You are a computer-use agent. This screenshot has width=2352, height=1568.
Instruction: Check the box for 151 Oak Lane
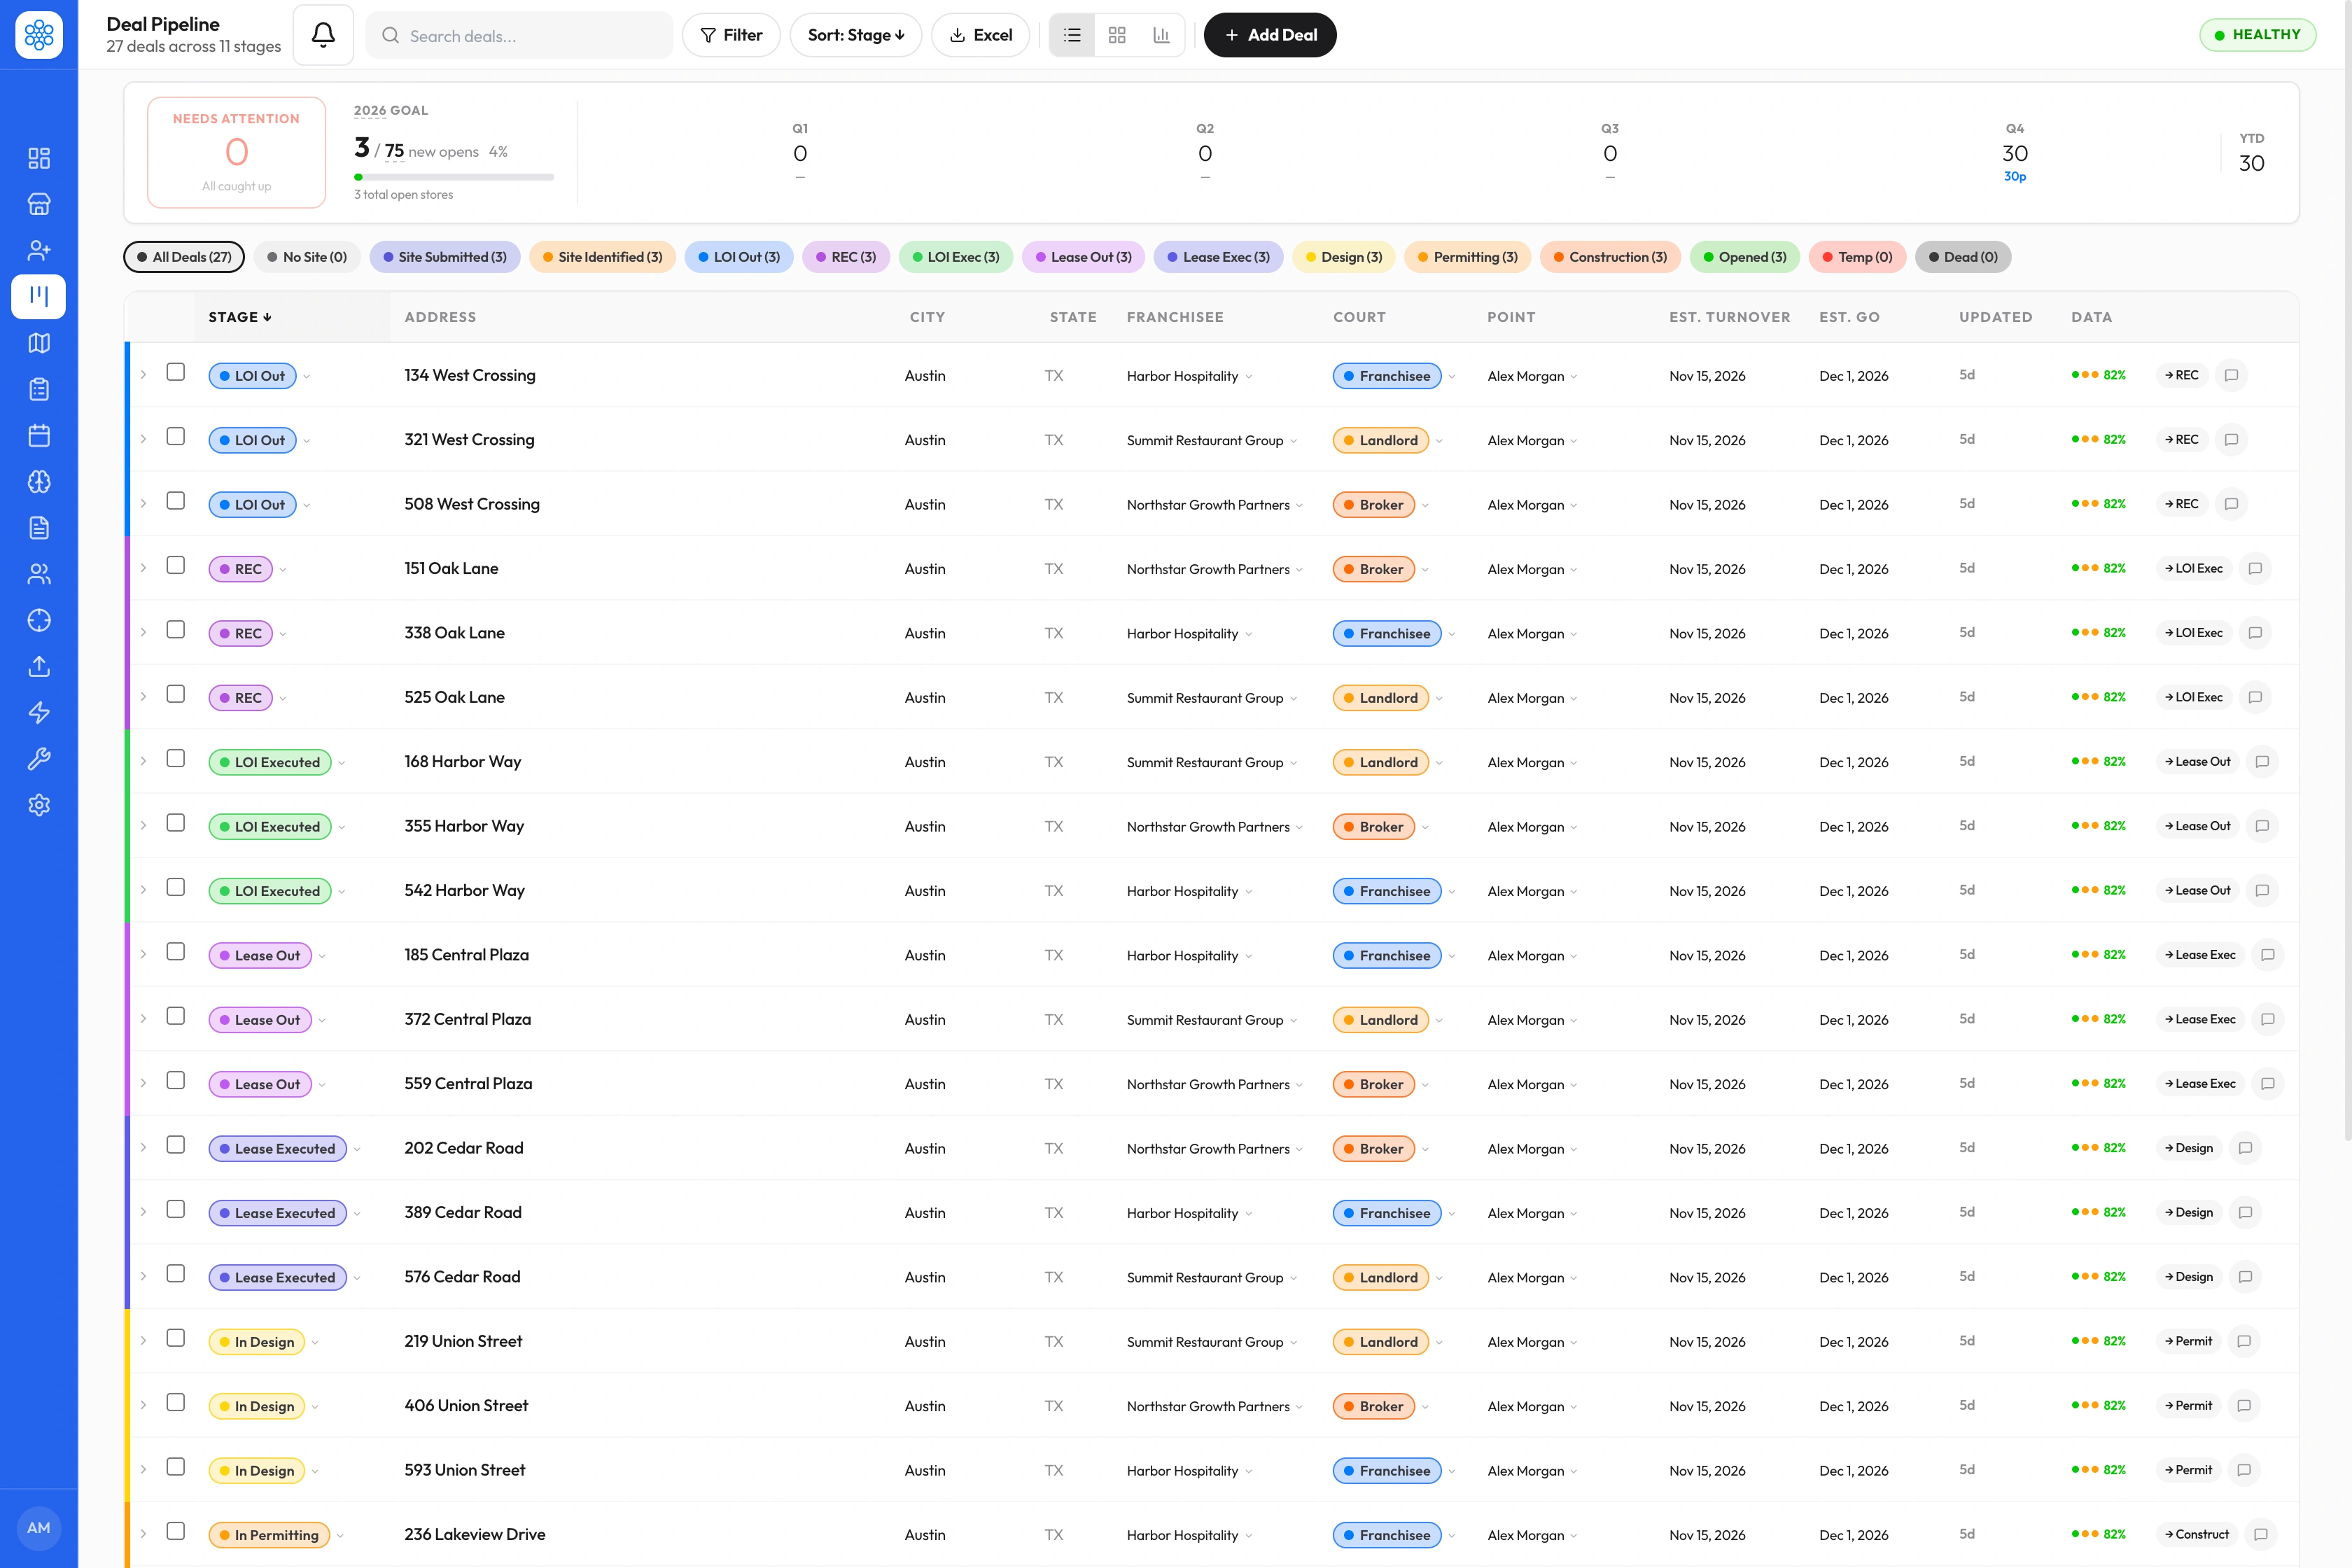(x=176, y=565)
